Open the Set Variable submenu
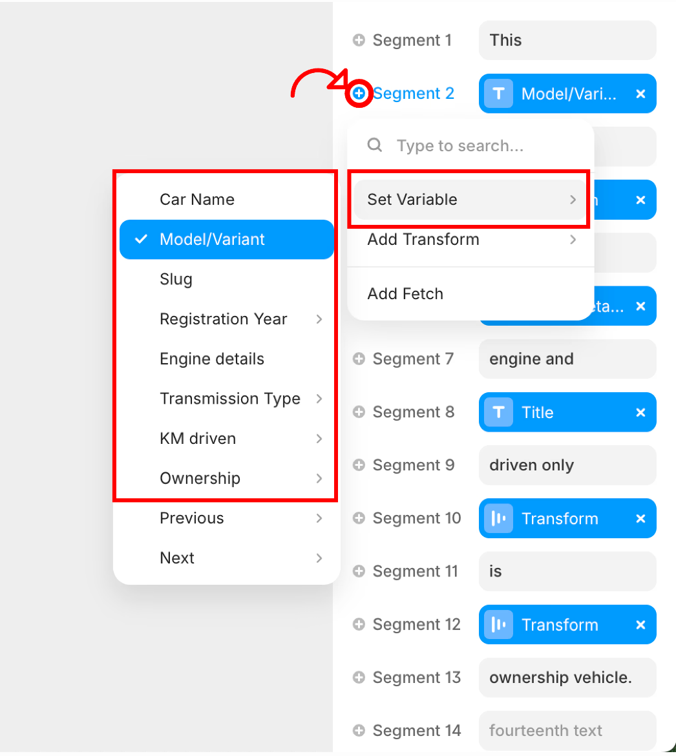676x756 pixels. 470,200
